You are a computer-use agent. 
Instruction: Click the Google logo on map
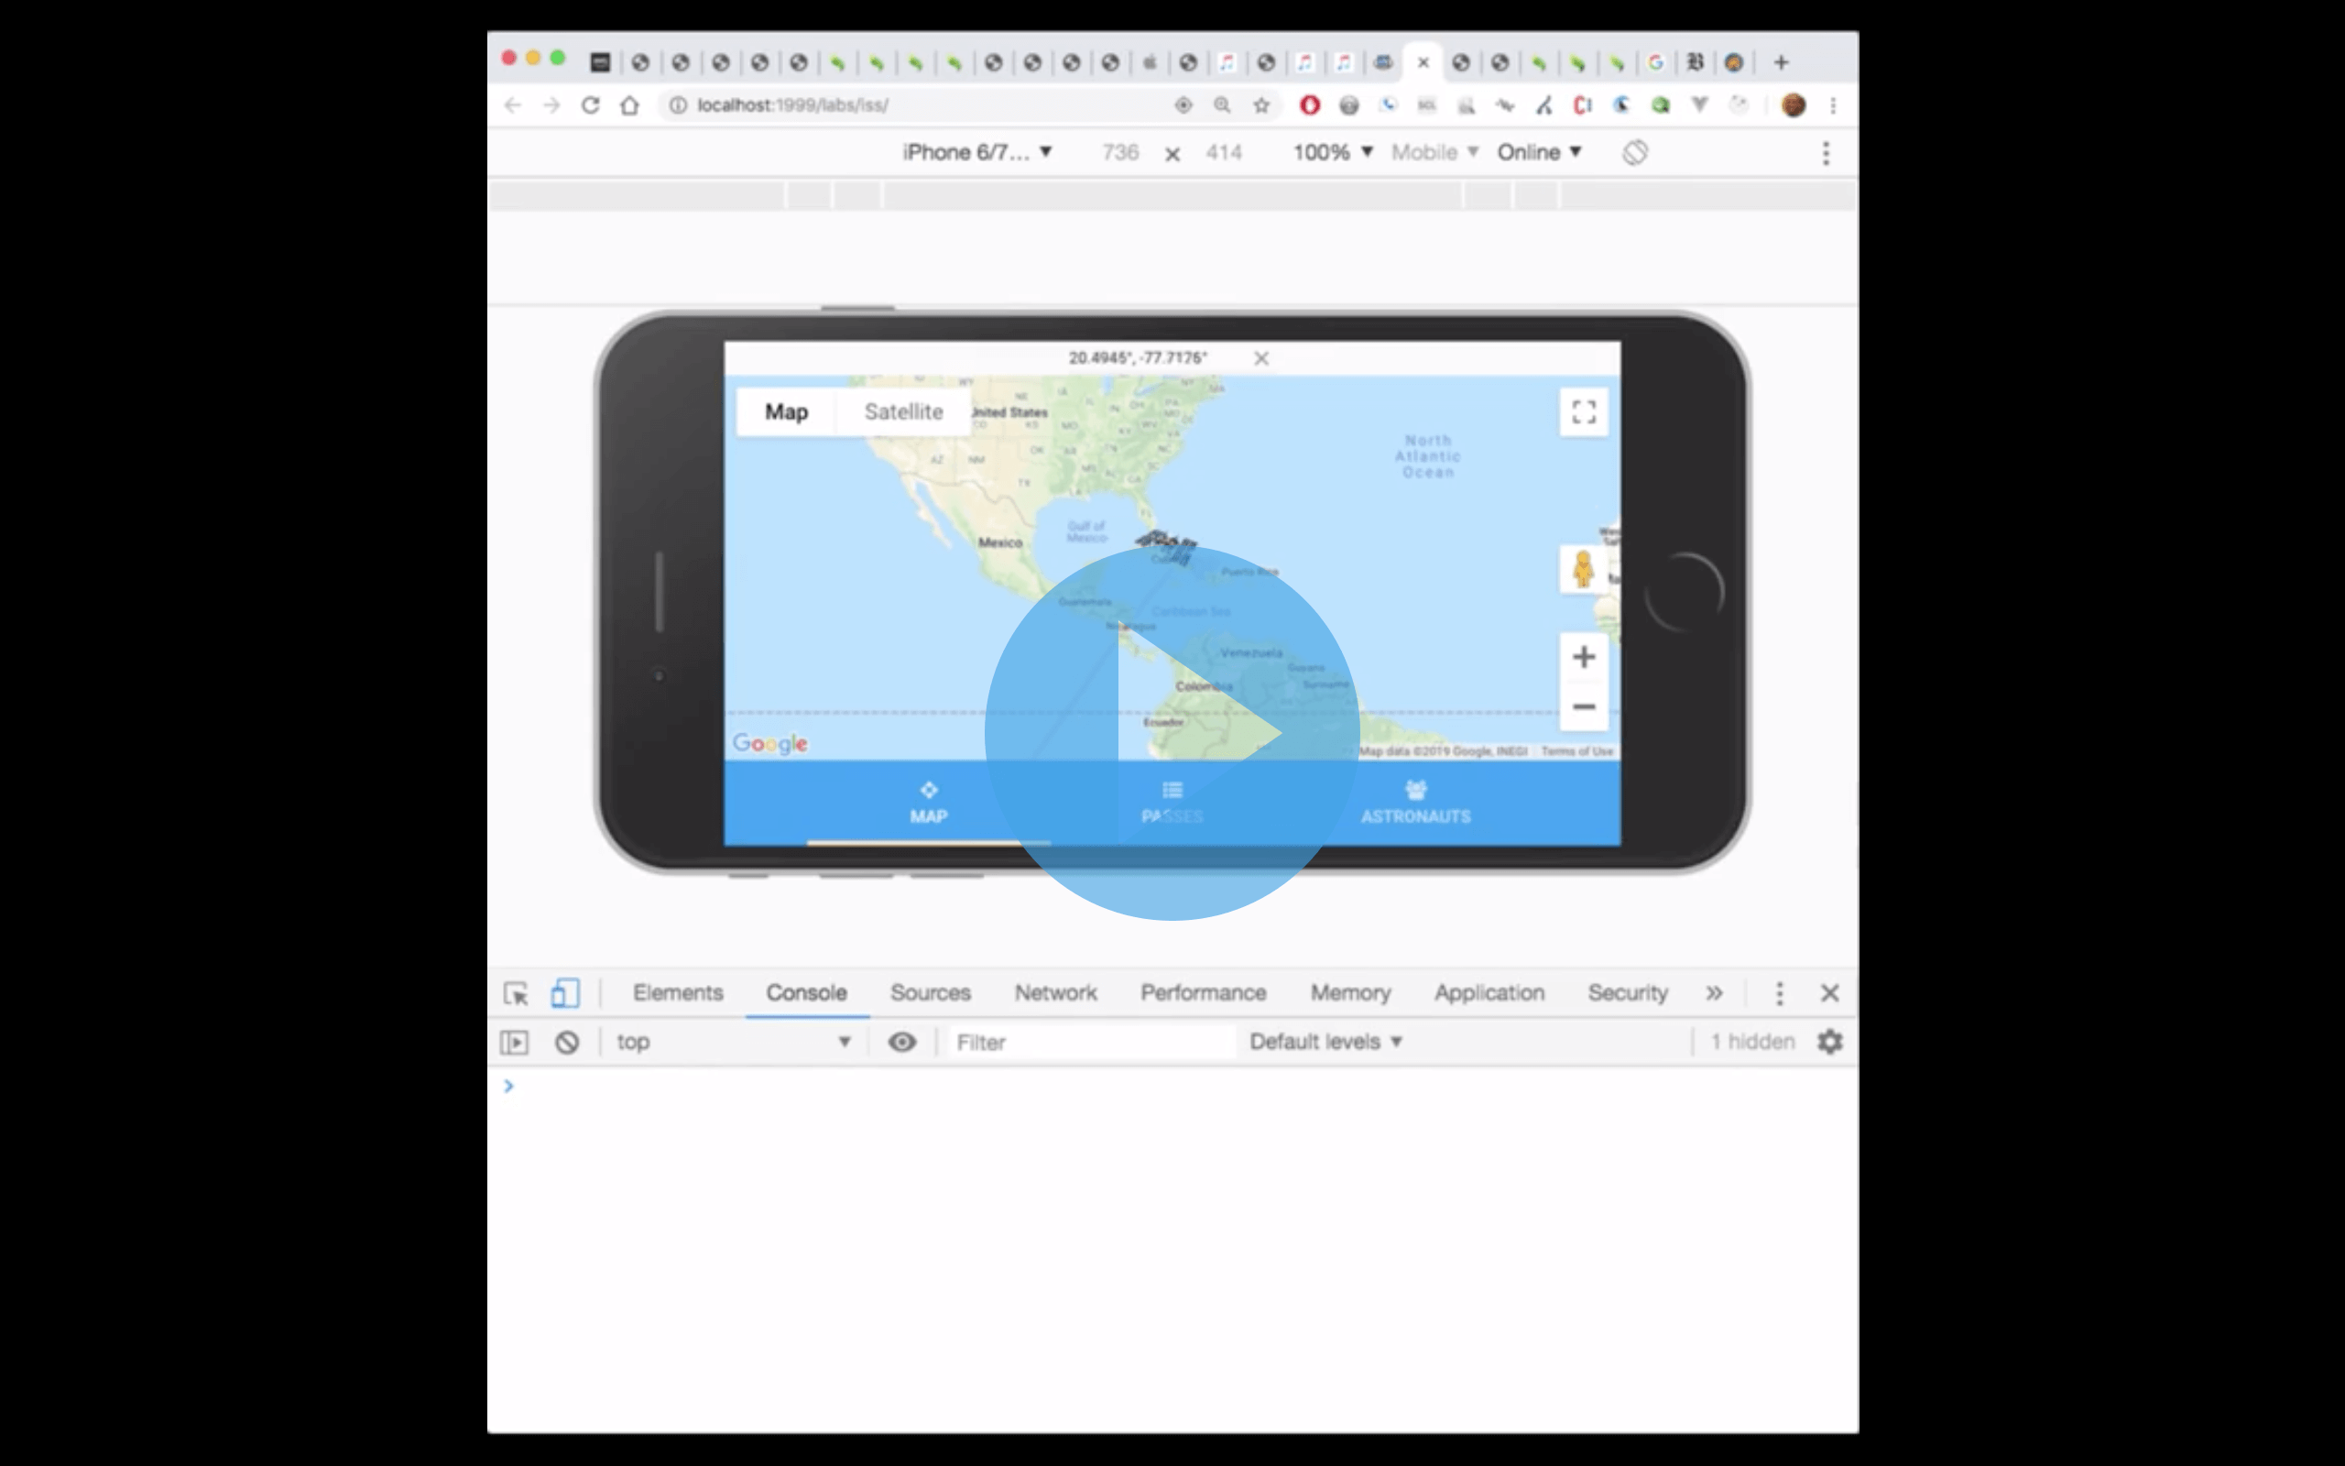click(x=770, y=744)
